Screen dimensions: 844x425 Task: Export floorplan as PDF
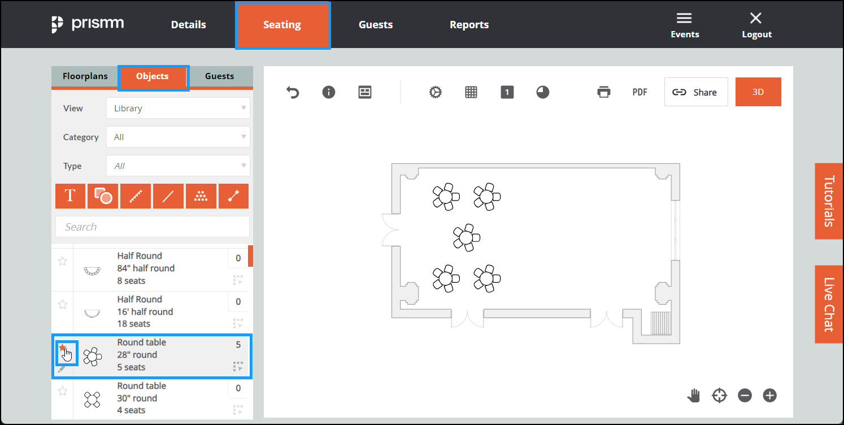point(639,92)
